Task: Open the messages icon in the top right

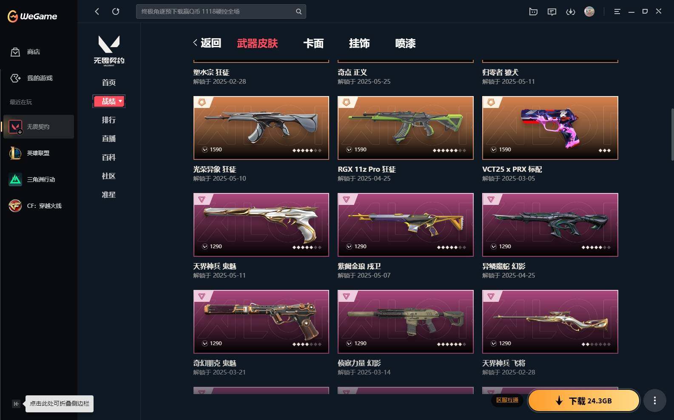Action: [552, 11]
